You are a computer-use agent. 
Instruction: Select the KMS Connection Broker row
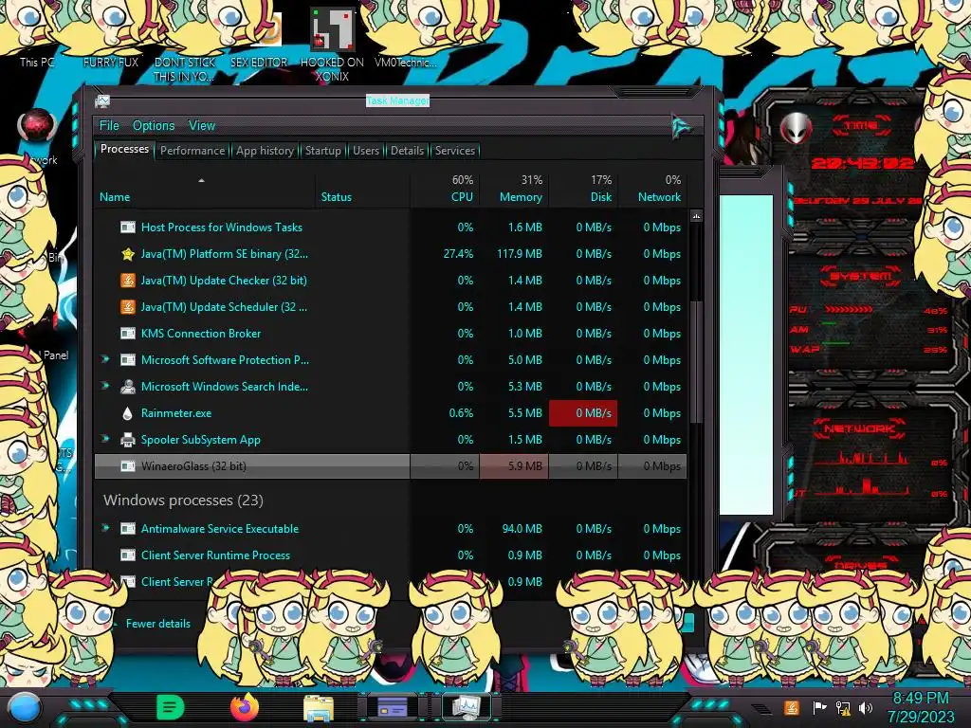click(x=390, y=333)
